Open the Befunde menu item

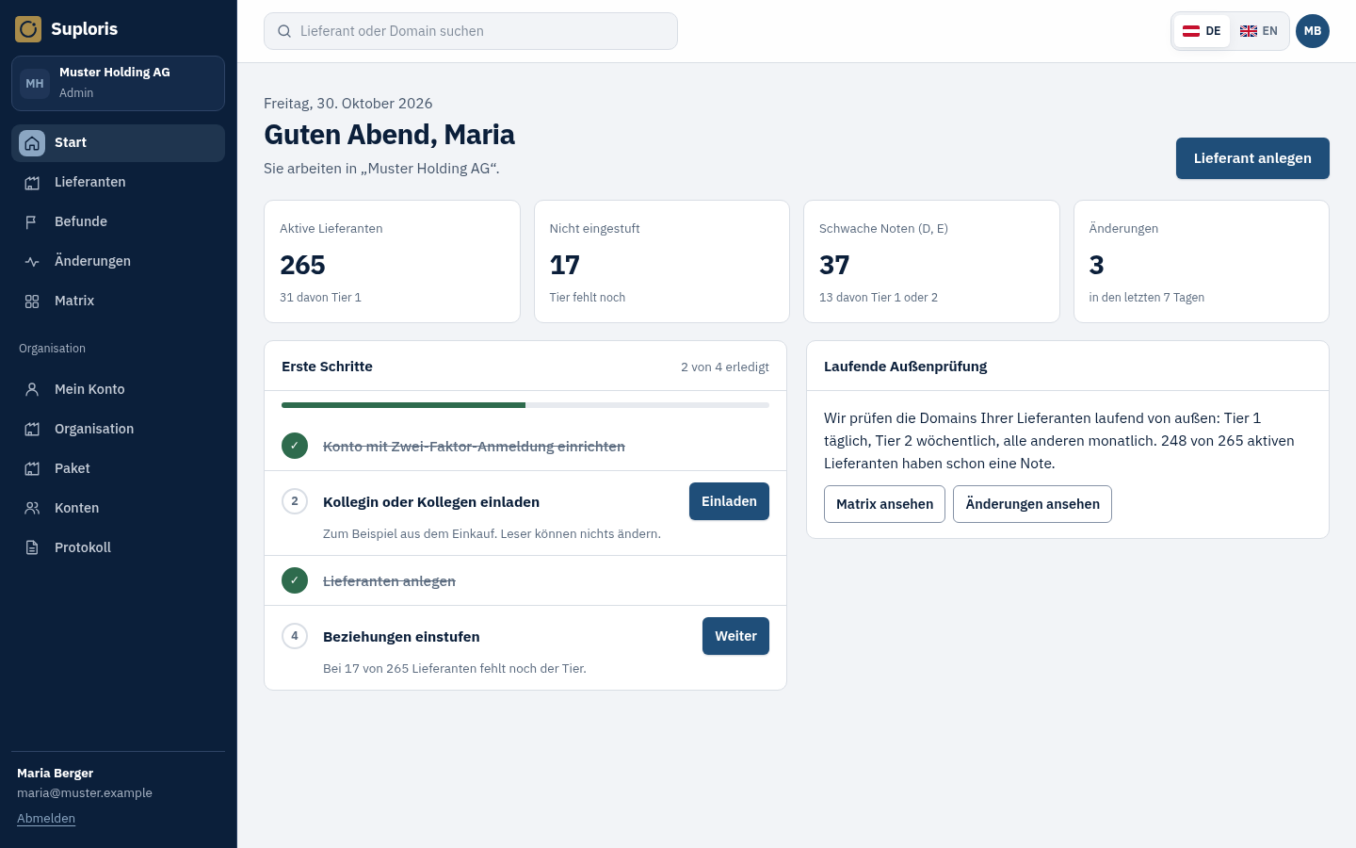(x=118, y=222)
